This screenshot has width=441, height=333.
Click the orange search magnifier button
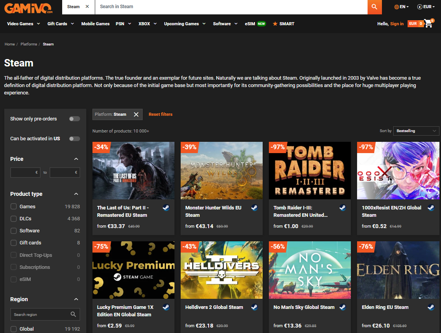tap(375, 7)
